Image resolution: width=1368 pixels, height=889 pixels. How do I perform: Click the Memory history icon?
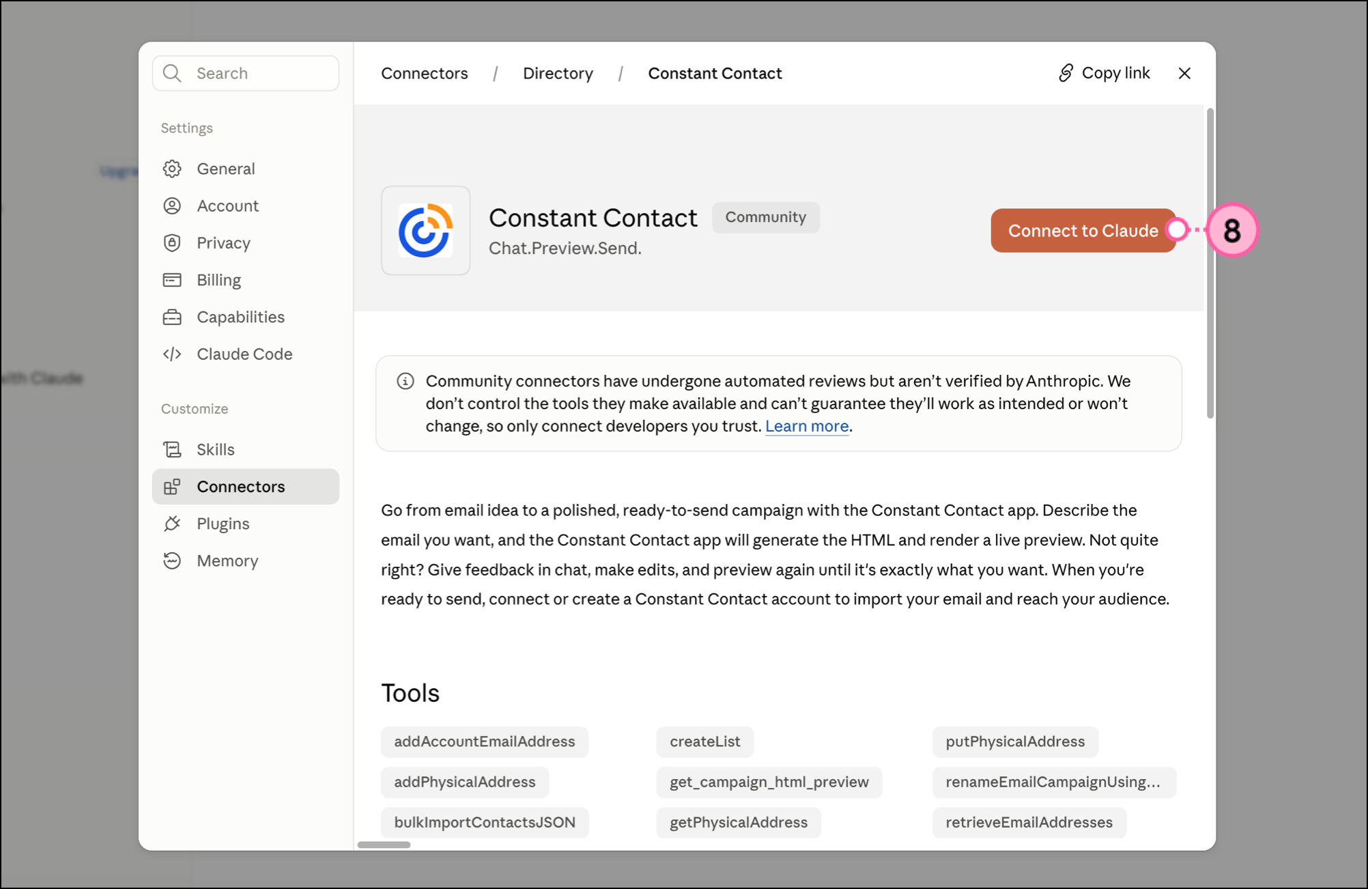[172, 561]
